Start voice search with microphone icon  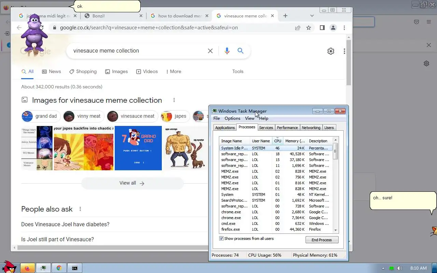[227, 51]
